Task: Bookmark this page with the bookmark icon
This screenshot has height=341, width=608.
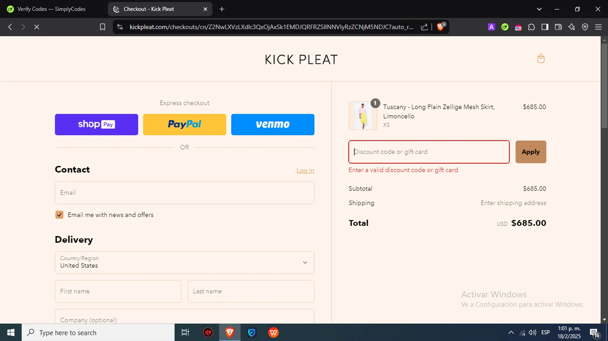Action: click(103, 27)
